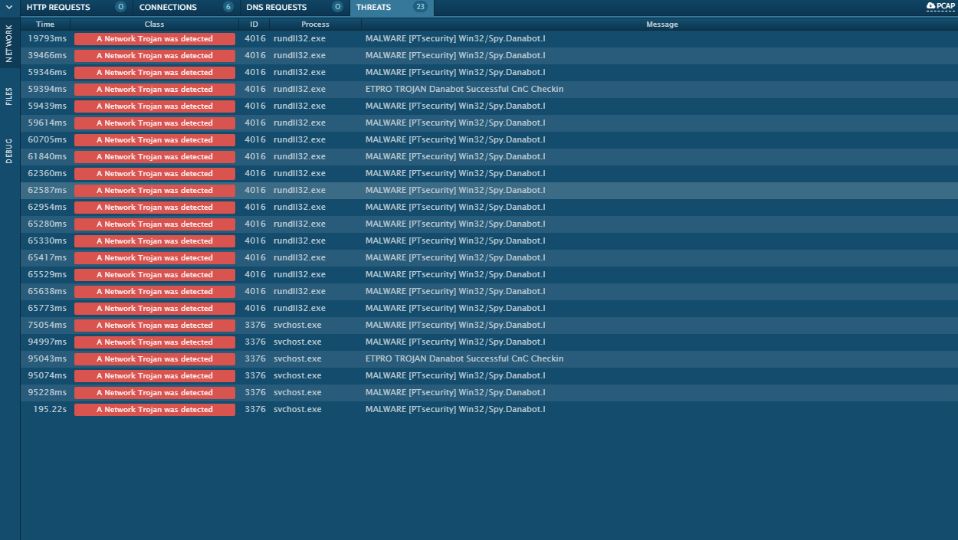This screenshot has width=958, height=540.
Task: Click the Class column header
Action: point(154,25)
